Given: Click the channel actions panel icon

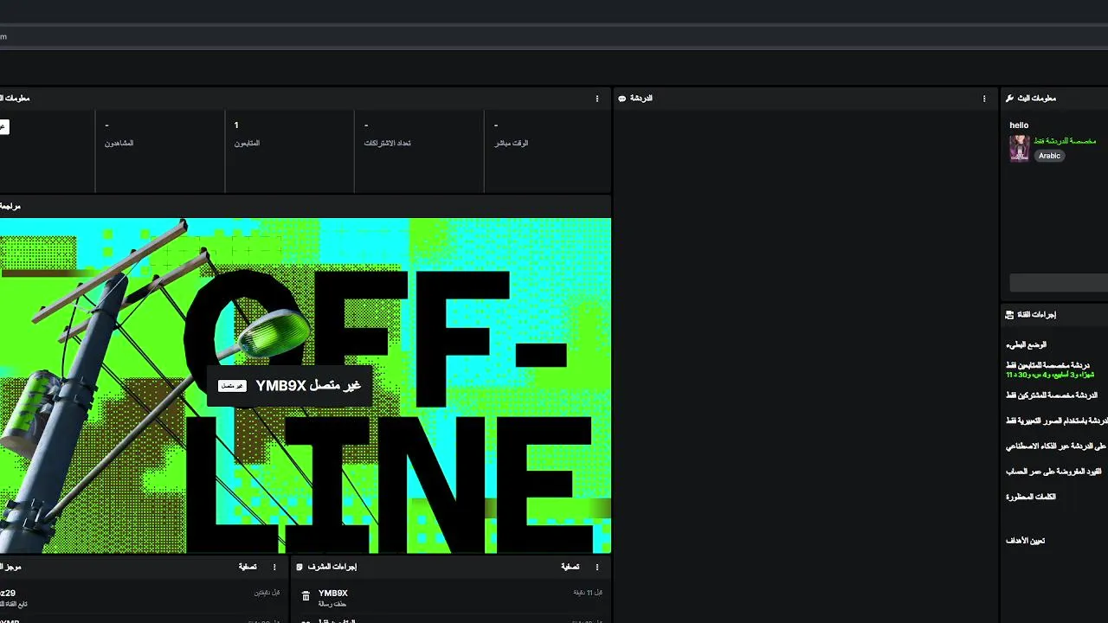Looking at the screenshot, I should click(1009, 314).
